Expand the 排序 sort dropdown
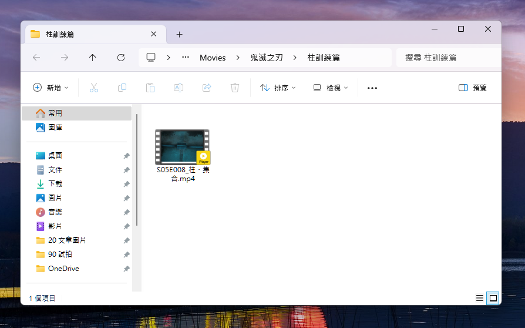 click(x=278, y=88)
